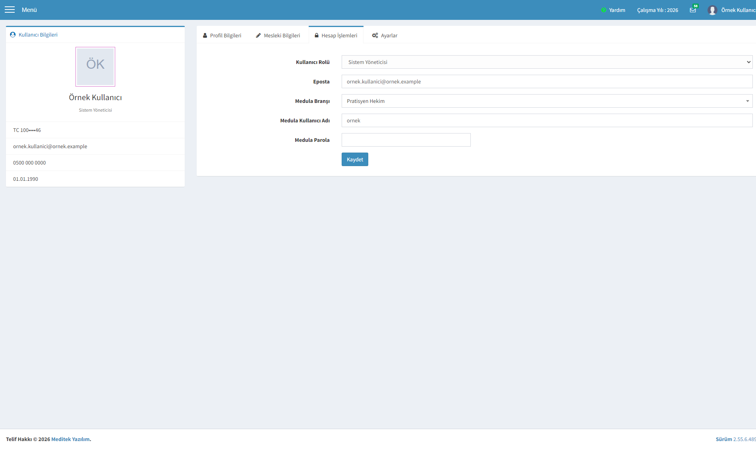This screenshot has height=449, width=756.
Task: Open the hamburger Menü icon
Action: [10, 10]
